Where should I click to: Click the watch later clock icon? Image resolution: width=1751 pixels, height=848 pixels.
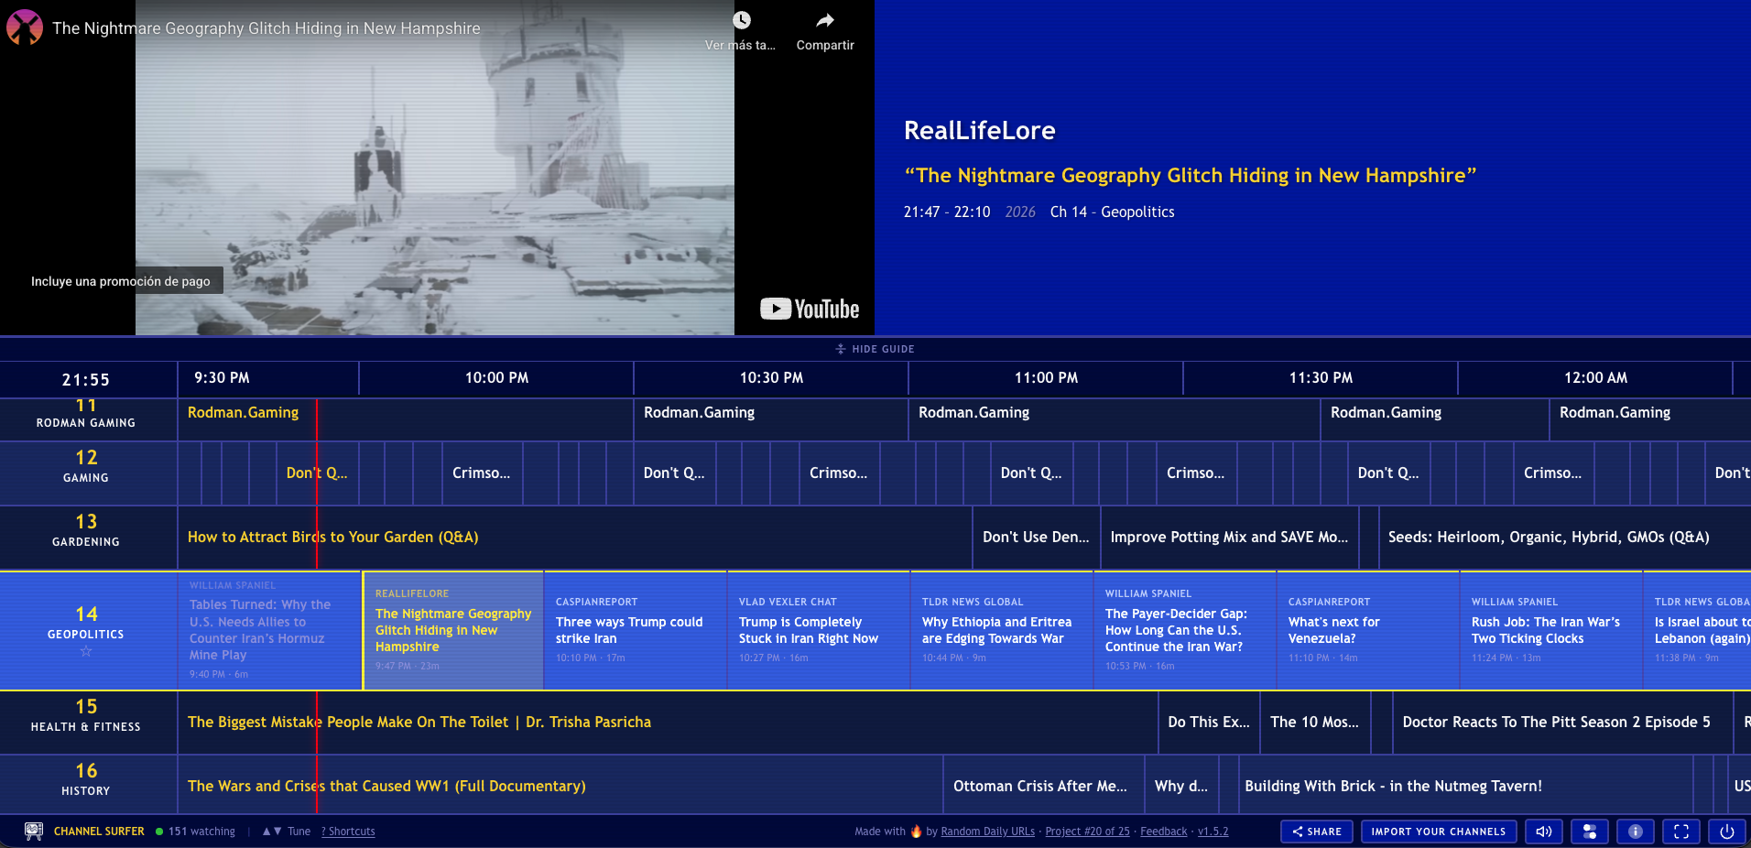click(x=742, y=21)
